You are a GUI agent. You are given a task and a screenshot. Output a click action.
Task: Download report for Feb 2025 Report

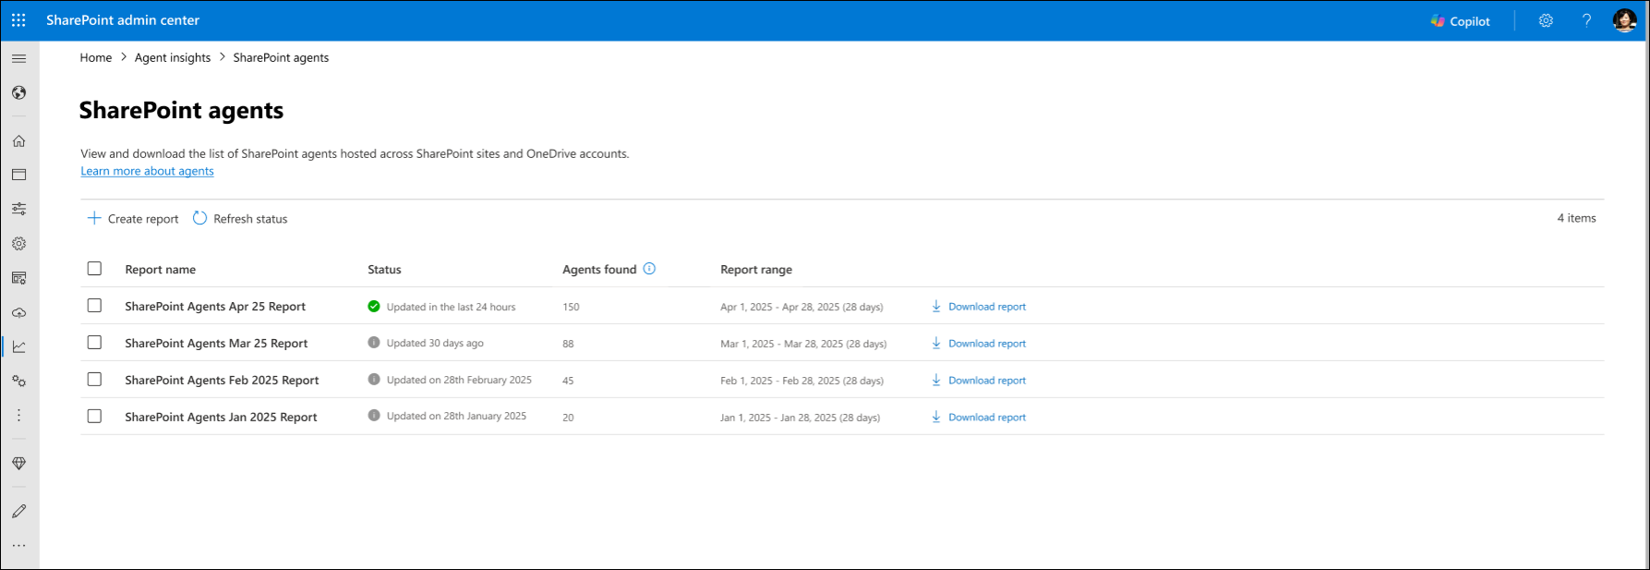click(x=979, y=381)
